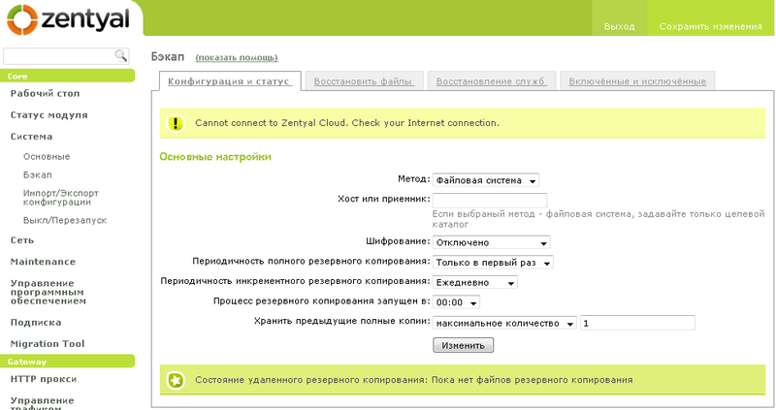The width and height of the screenshot is (776, 410).
Task: Click the Zentyal logo
Action: point(68,19)
